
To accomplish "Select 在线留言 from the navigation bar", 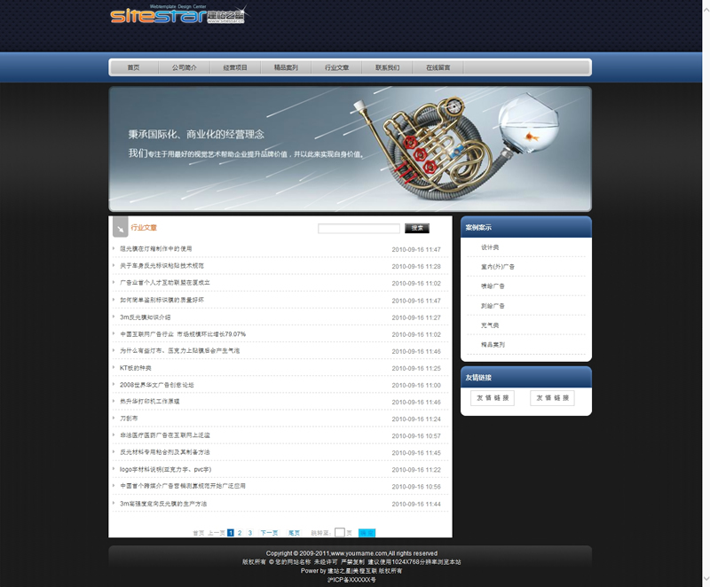I will click(438, 67).
